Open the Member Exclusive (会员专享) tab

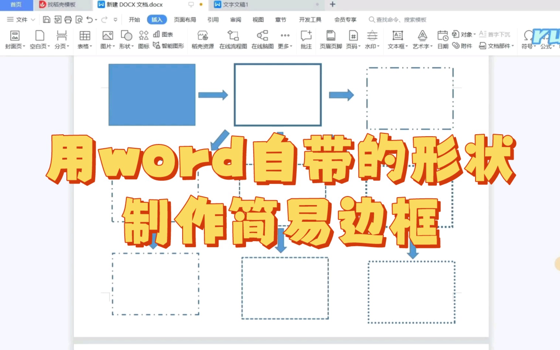coord(345,20)
